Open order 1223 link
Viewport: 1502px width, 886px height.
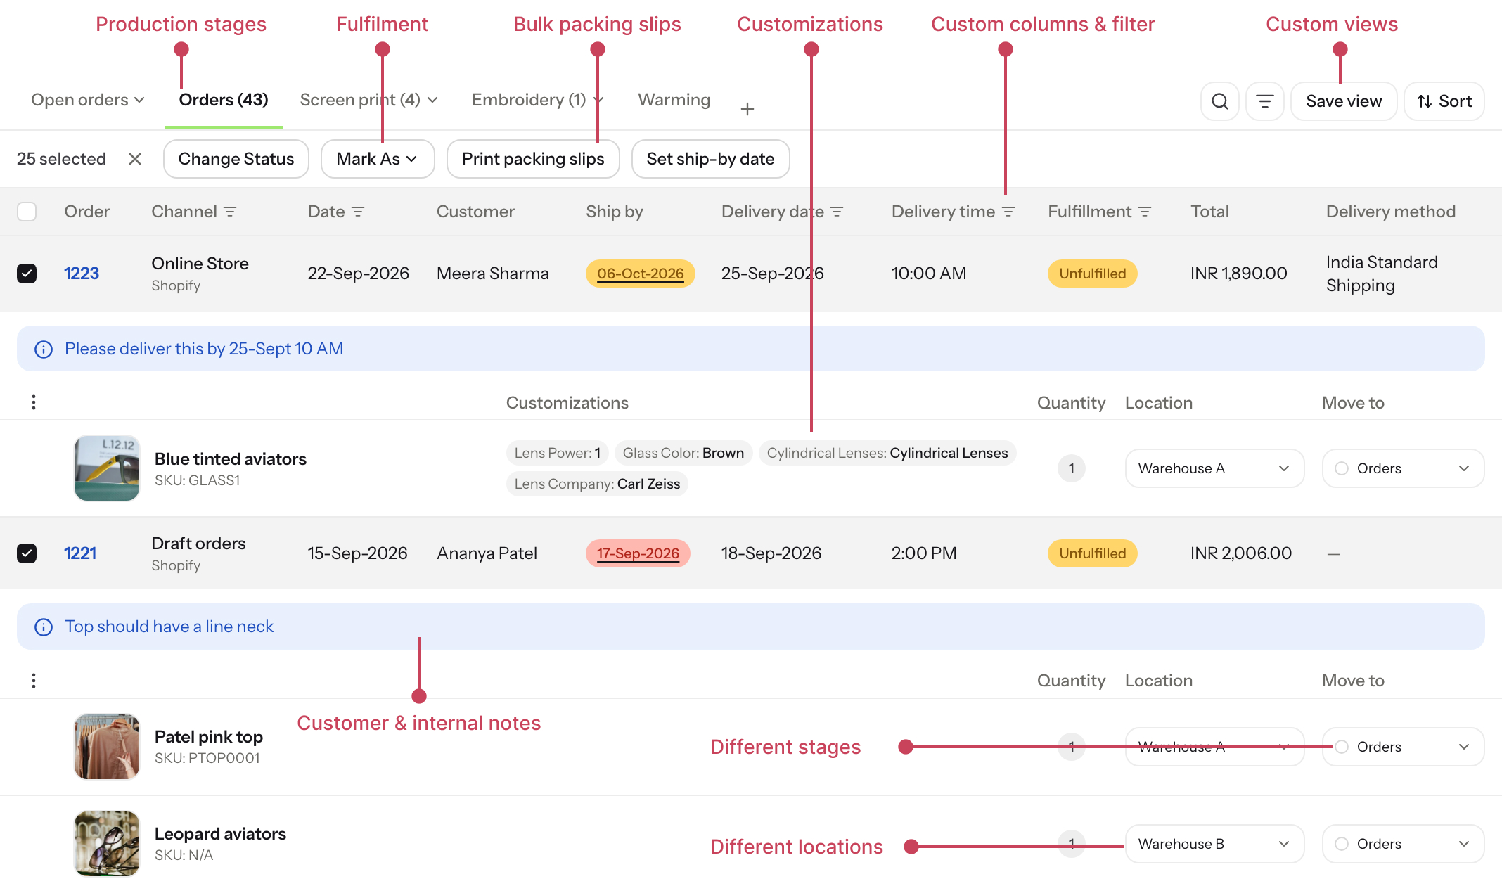pos(82,274)
